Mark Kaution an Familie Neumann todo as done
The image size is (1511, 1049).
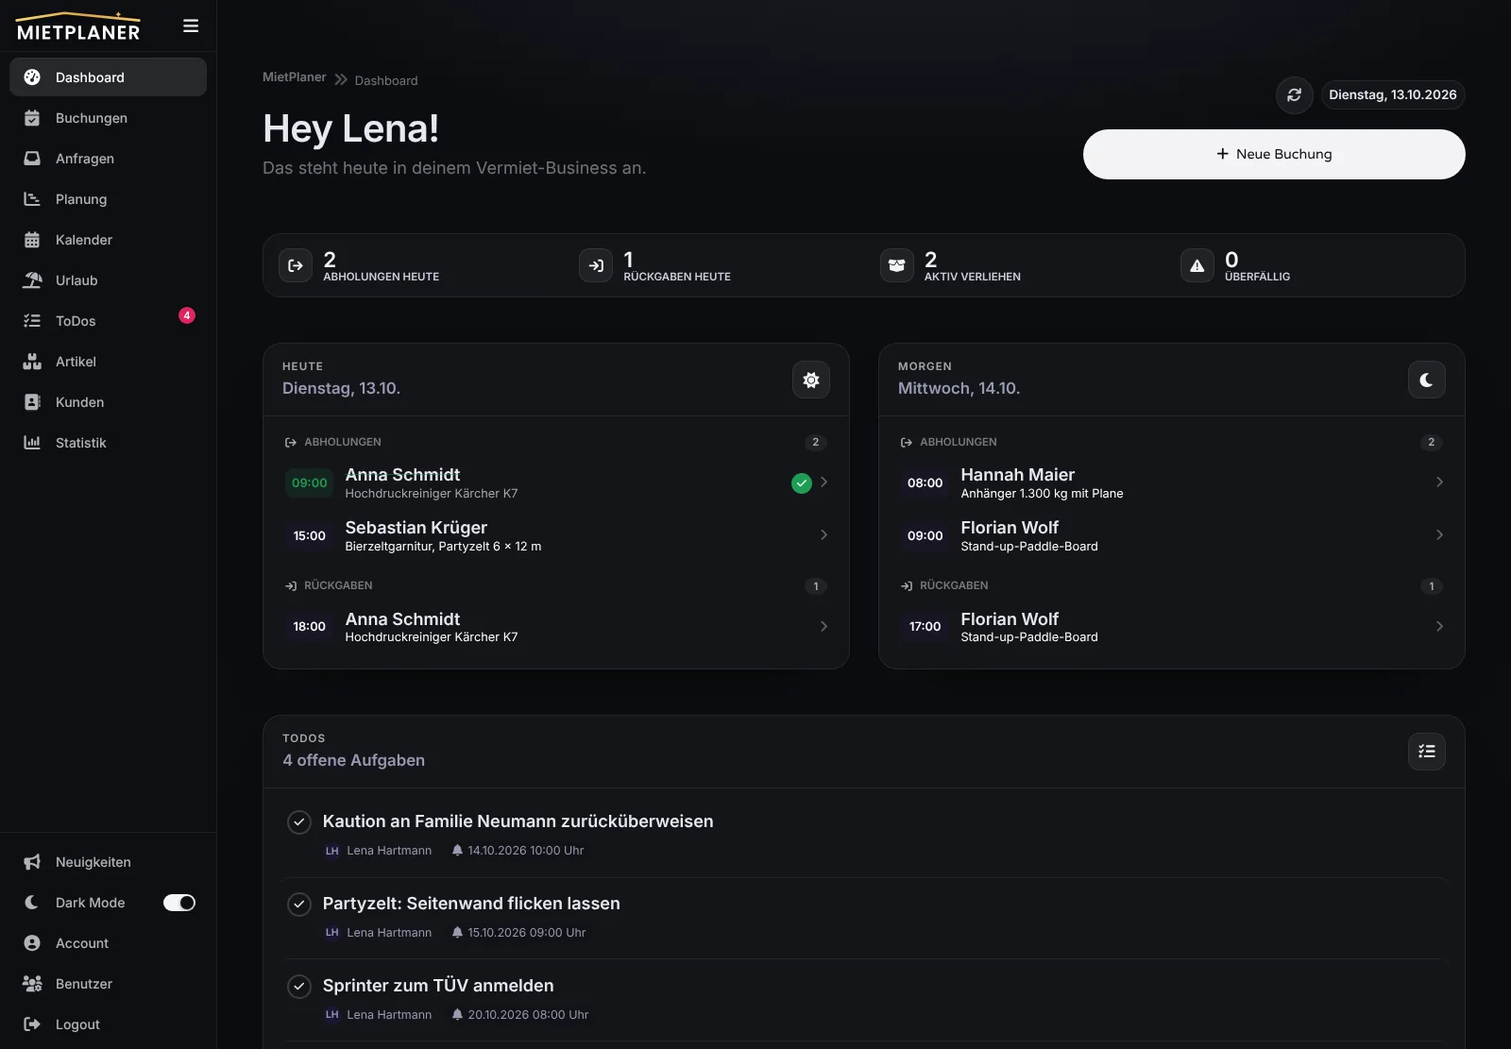pos(299,822)
